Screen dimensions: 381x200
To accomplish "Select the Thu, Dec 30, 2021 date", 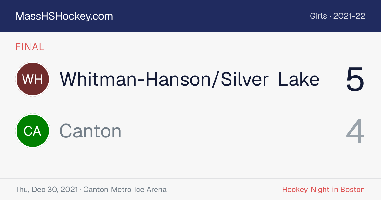I will pyautogui.click(x=46, y=190).
